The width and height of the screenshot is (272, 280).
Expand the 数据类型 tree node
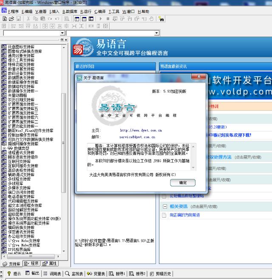[4, 148]
